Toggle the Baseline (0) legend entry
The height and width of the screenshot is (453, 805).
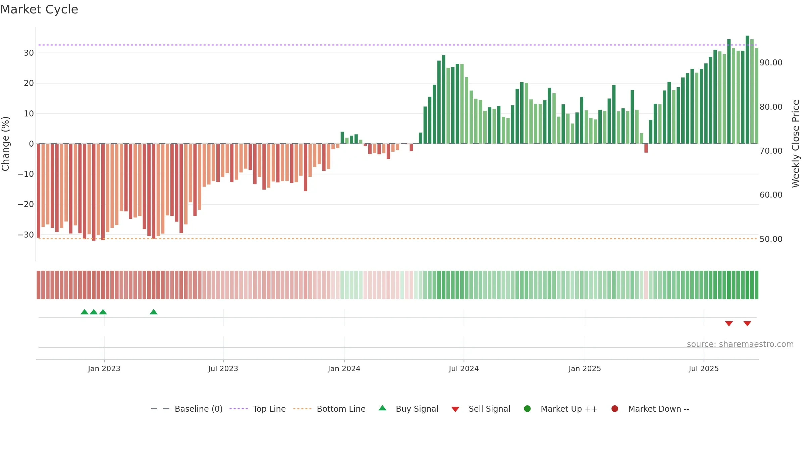coord(187,409)
